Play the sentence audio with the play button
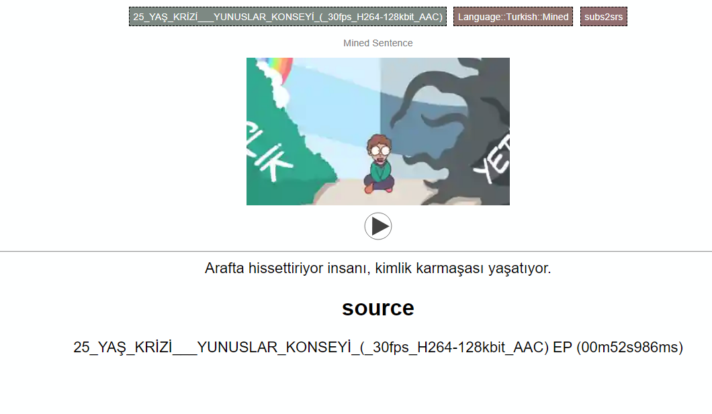 pyautogui.click(x=377, y=226)
